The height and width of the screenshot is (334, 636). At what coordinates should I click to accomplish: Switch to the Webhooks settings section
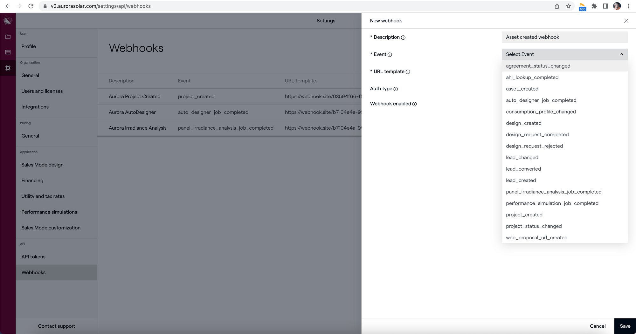pos(33,272)
